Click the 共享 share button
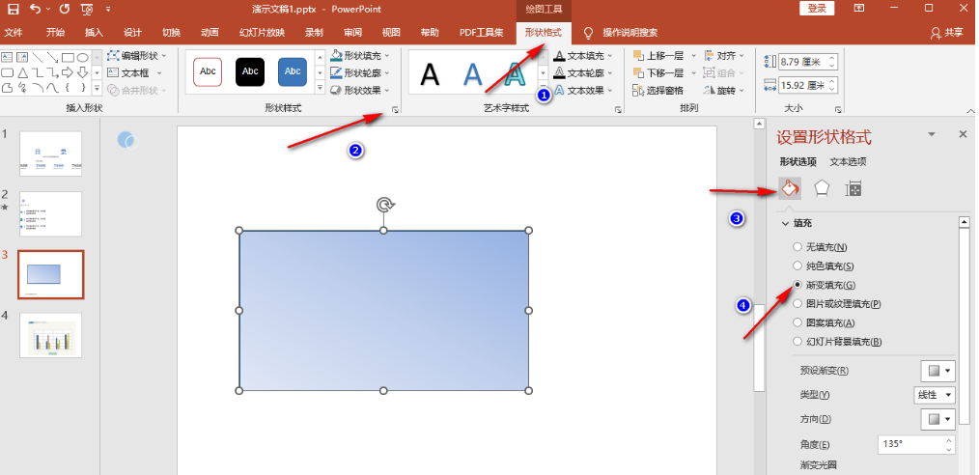This screenshot has width=979, height=475. pos(946,32)
